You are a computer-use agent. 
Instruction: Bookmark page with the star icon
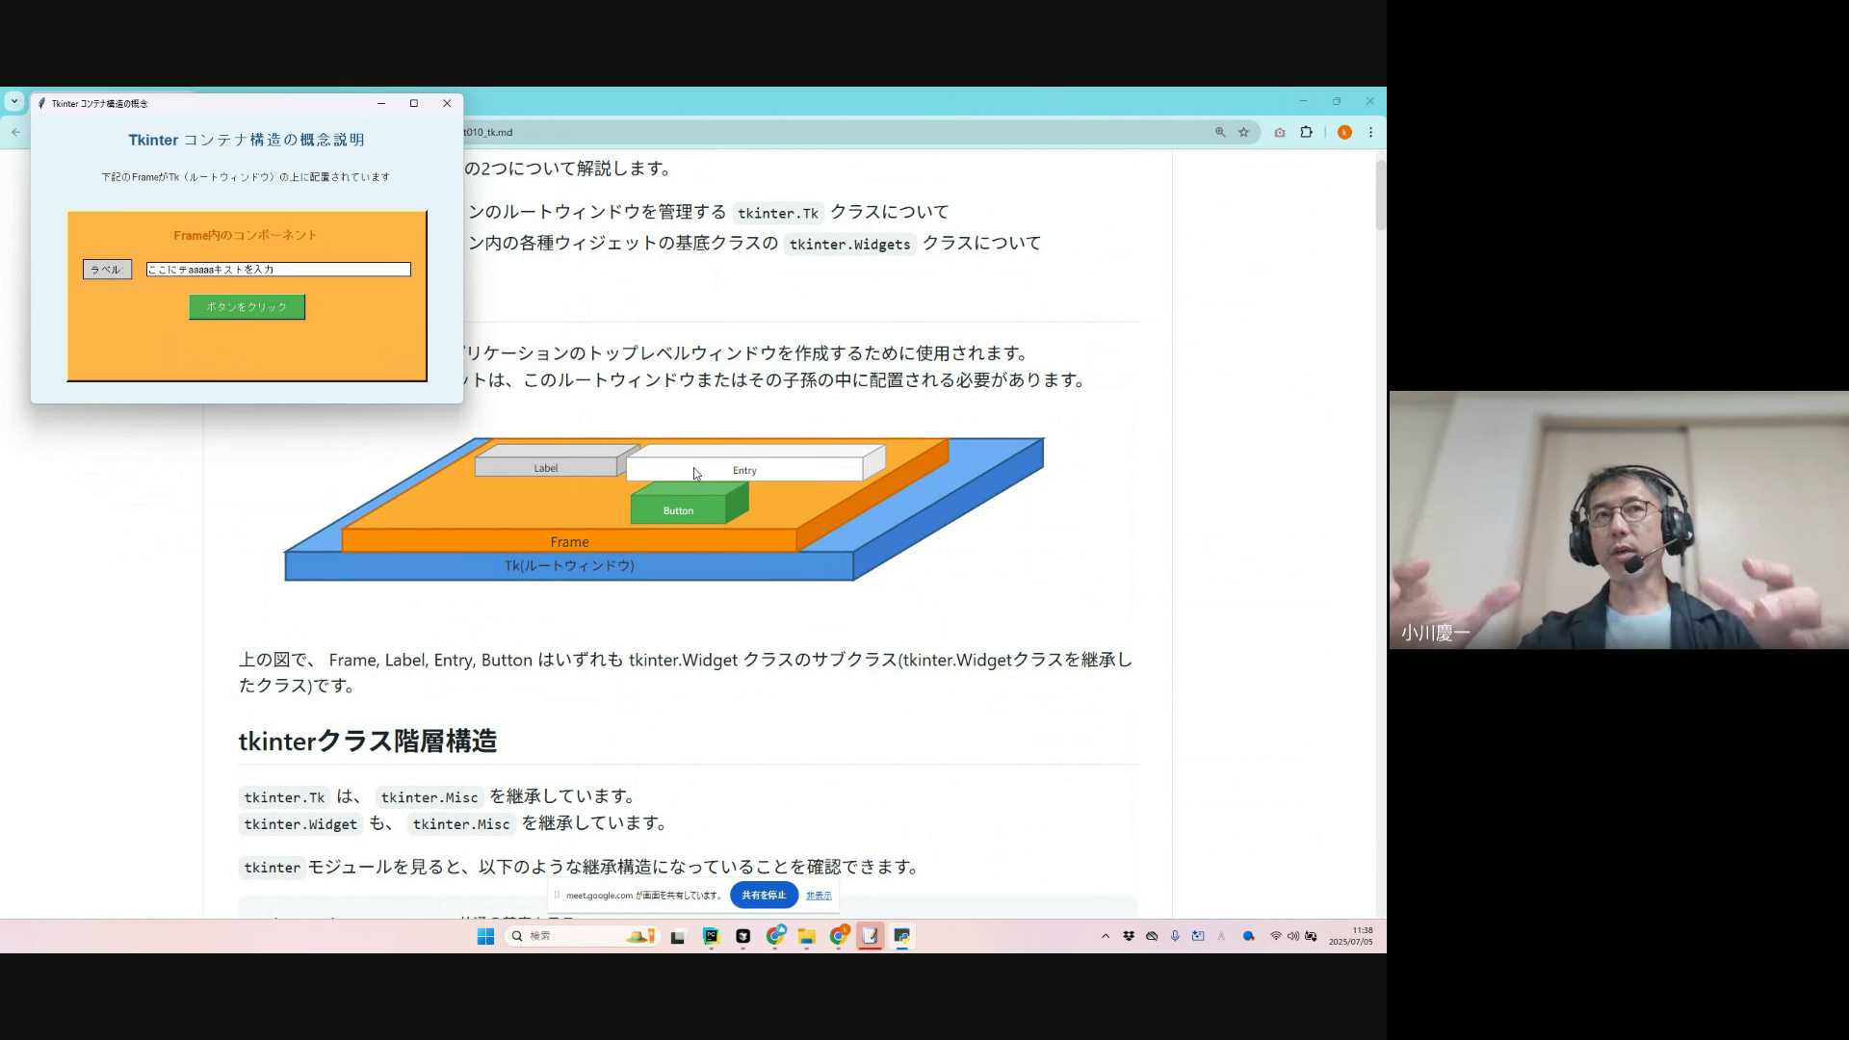[1243, 133]
